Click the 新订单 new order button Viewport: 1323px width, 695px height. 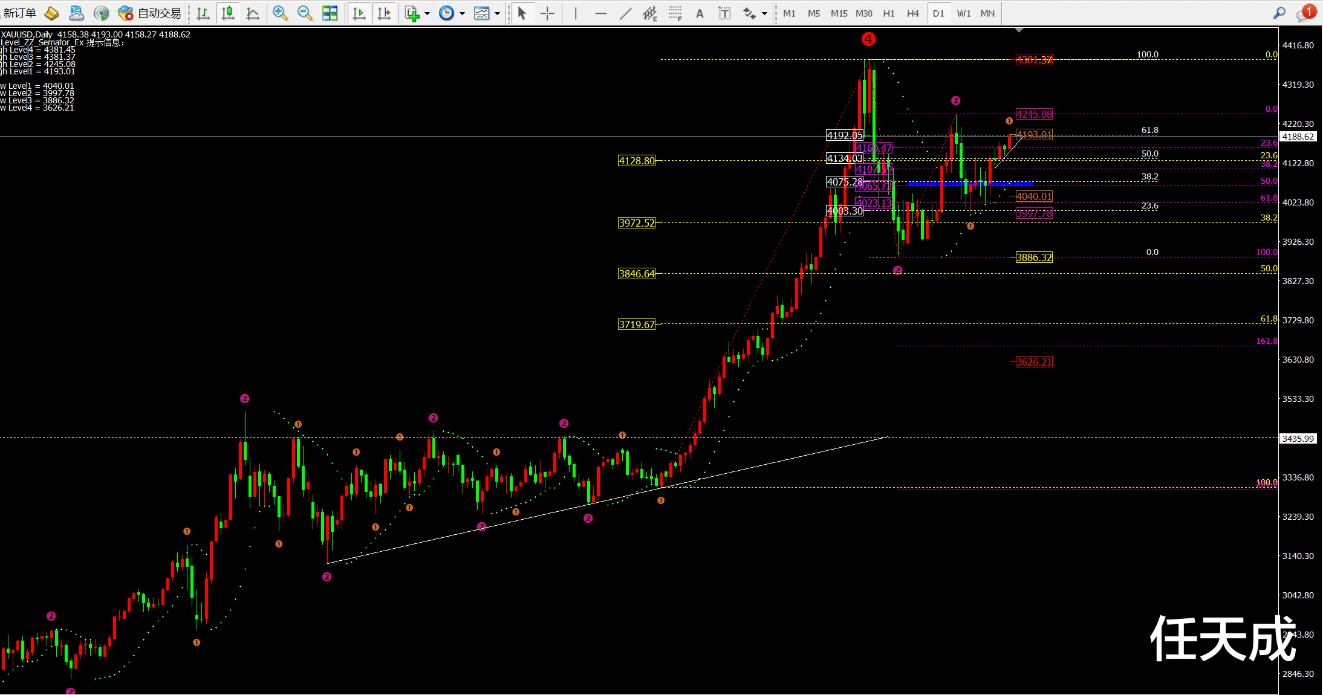click(20, 13)
